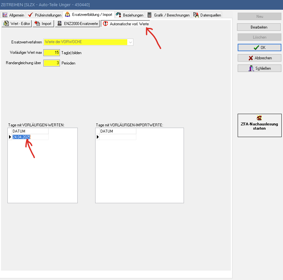The image size is (283, 280).
Task: Go to the Datenquellen tab
Action: click(x=207, y=15)
